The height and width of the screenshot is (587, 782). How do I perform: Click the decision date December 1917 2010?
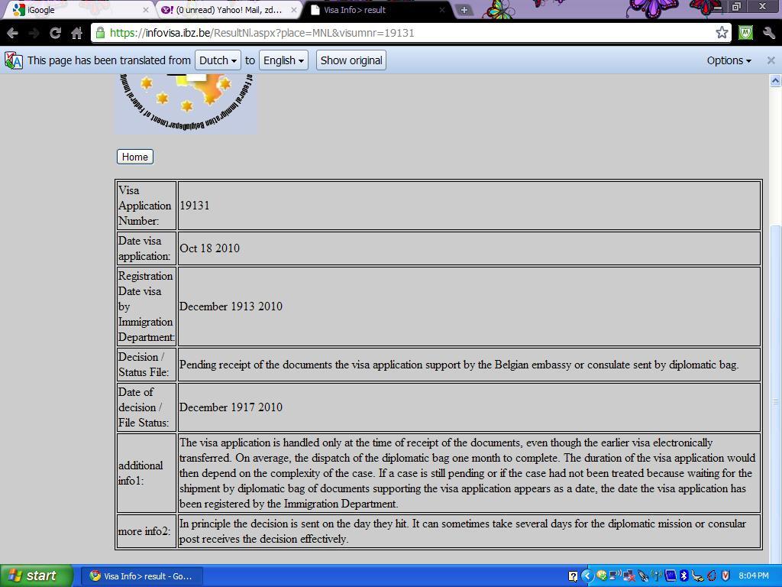click(231, 407)
